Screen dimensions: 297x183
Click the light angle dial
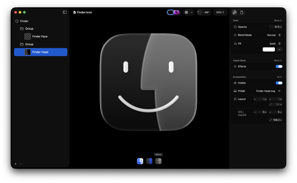[199, 12]
